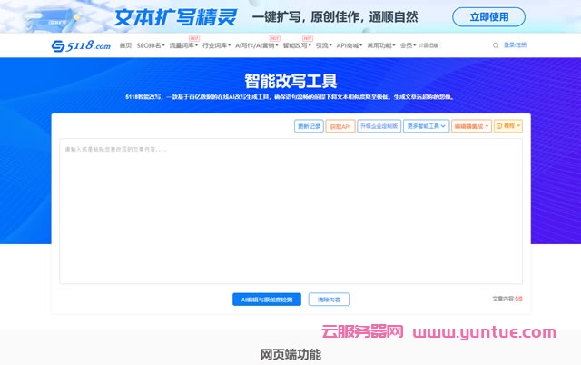This screenshot has width=581, height=365.
Task: Open the 会员 dropdown menu
Action: 408,45
